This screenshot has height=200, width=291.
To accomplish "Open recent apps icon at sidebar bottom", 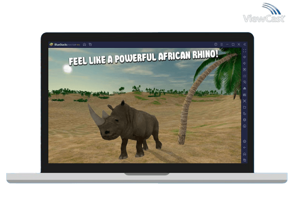I will [245, 160].
